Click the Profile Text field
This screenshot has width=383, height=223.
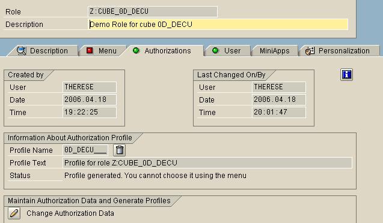[x=207, y=162]
